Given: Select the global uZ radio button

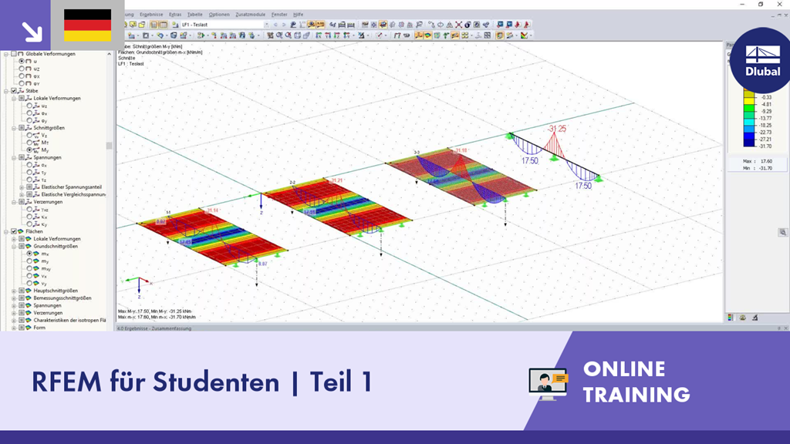Looking at the screenshot, I should click(x=22, y=69).
